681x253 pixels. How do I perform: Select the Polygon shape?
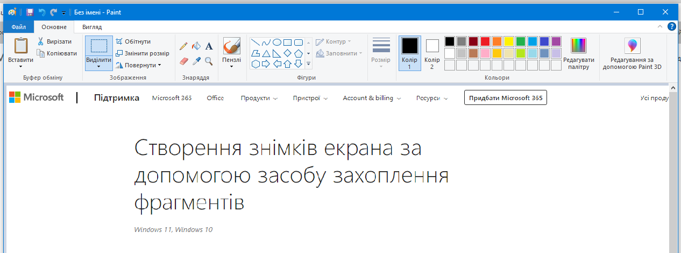point(256,53)
